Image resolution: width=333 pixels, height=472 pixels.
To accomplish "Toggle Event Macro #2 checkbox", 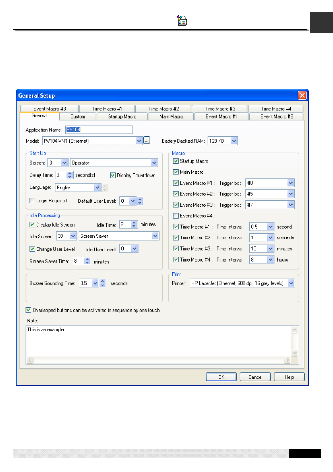I will click(176, 194).
